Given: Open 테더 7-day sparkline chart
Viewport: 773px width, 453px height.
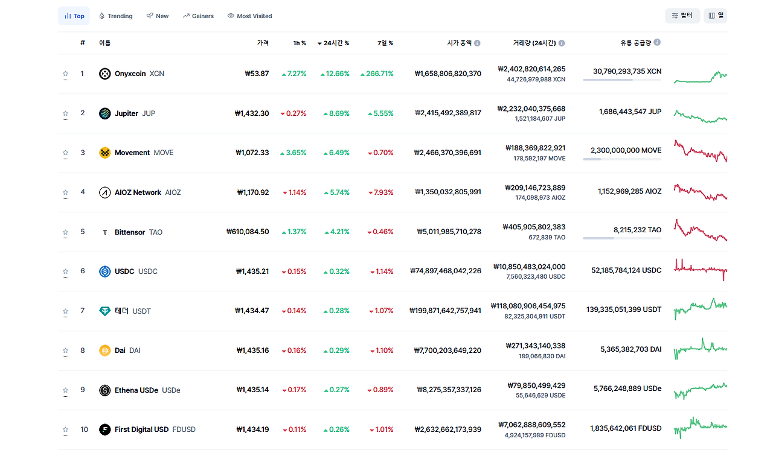Looking at the screenshot, I should pos(701,308).
